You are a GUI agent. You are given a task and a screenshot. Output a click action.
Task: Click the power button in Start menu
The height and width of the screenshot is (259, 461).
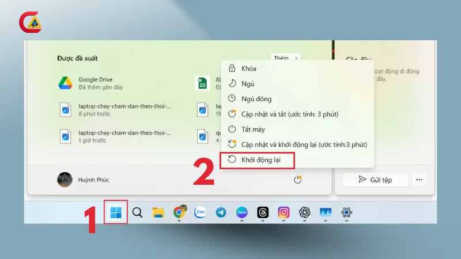(297, 180)
